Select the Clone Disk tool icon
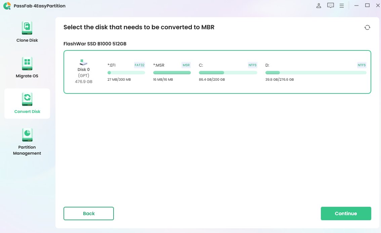The image size is (381, 233). point(27,28)
